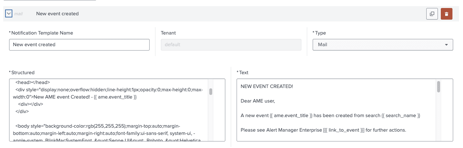Open the Type dropdown showing Mail
Viewport: 463px width, 148px height.
383,45
